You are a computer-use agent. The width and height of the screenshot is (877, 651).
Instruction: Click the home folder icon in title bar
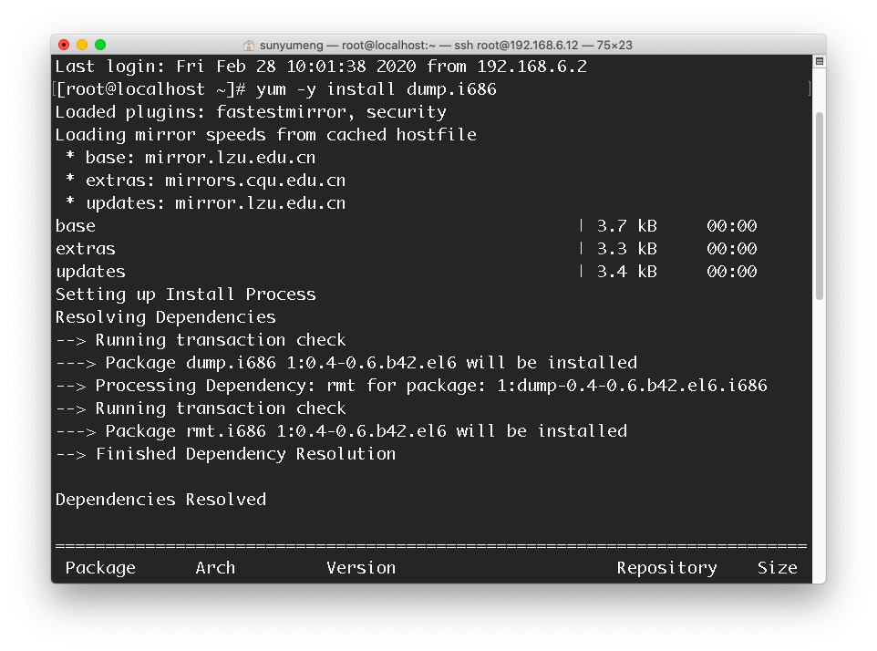[x=249, y=46]
